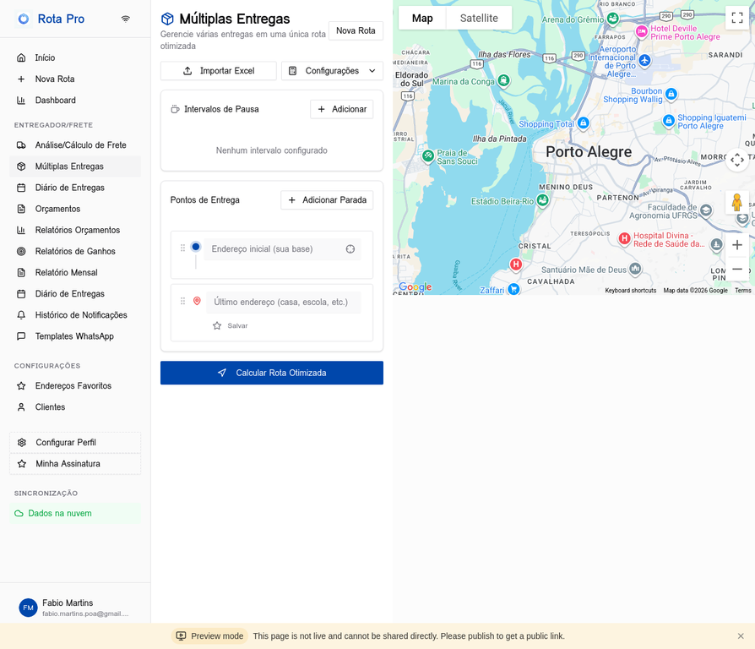Open Análise/Cálculo de Frete in sidebar
Screen dimensions: 755x649
80,145
